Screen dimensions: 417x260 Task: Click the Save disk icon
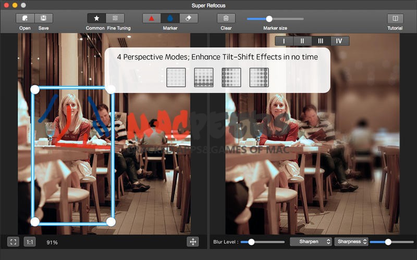tap(43, 18)
